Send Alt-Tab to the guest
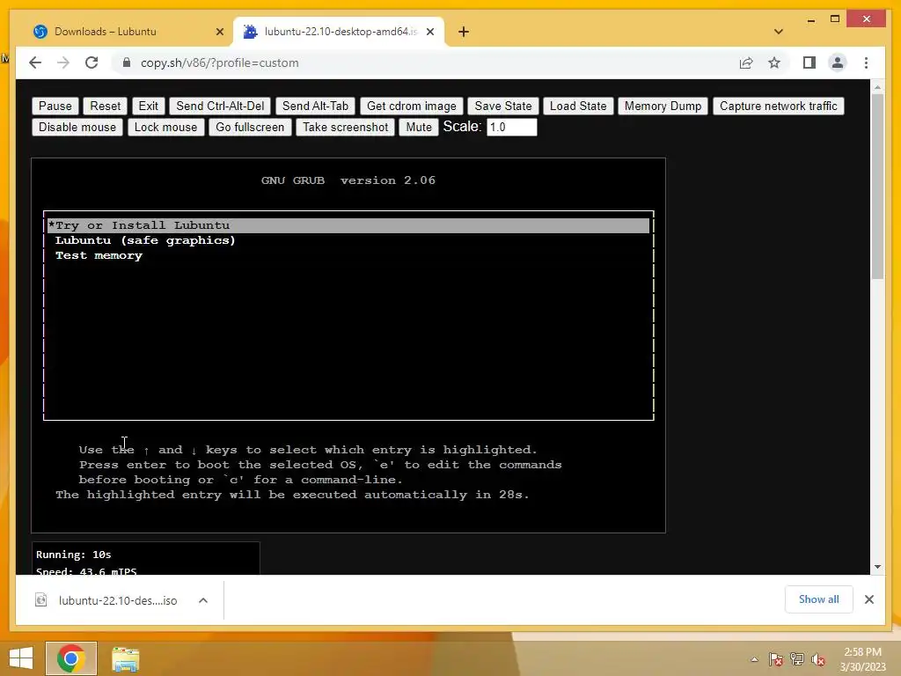Image resolution: width=901 pixels, height=676 pixels. pos(316,106)
